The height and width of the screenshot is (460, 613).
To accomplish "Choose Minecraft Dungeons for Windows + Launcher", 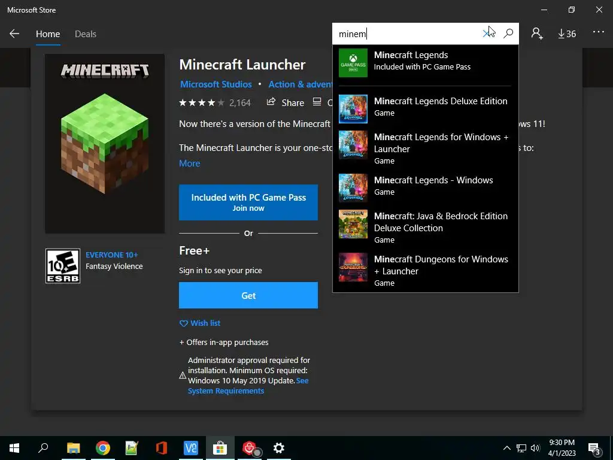I will [426, 271].
